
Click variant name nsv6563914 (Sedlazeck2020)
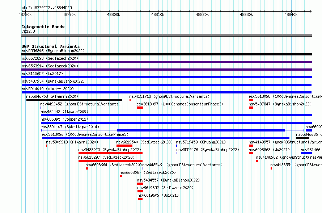coord(50,66)
